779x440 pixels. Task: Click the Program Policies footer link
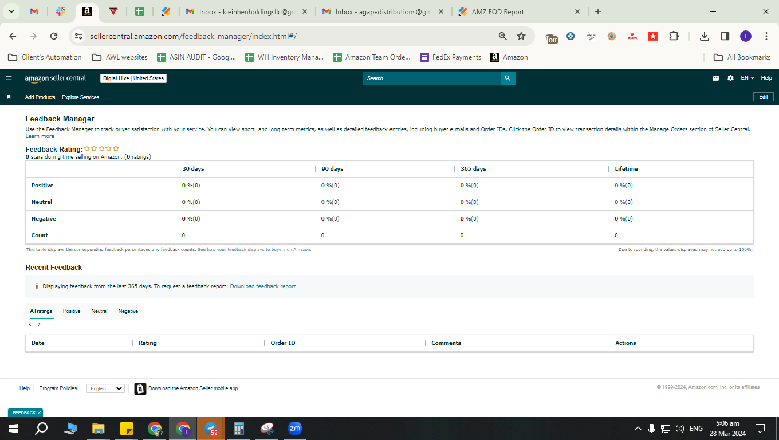(58, 388)
